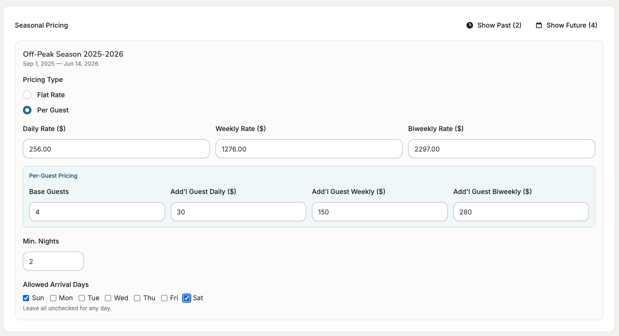Select the Per Guest pricing type

click(28, 110)
